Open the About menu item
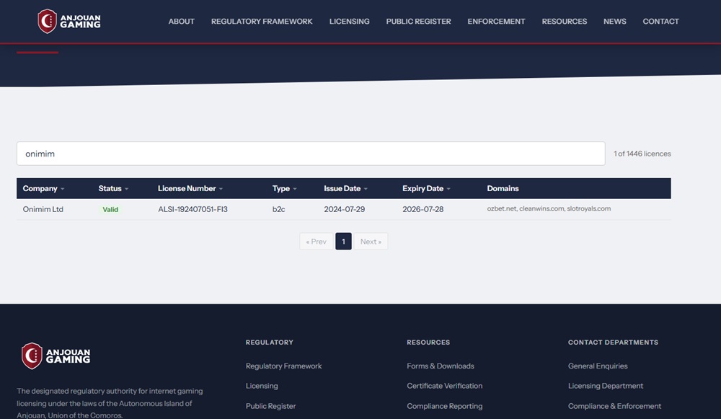The width and height of the screenshot is (721, 419). click(181, 21)
